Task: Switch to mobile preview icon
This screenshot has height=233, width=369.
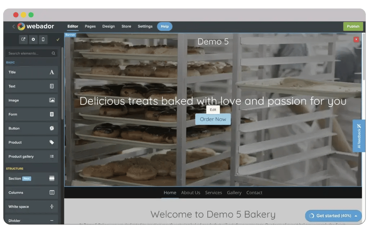Action: point(43,40)
